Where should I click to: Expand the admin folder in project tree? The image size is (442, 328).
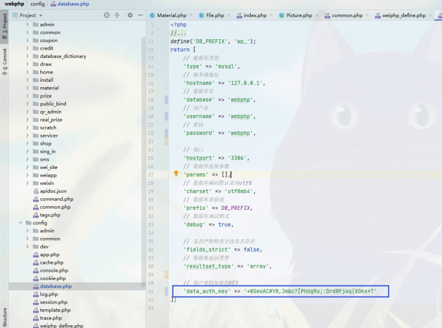click(27, 24)
